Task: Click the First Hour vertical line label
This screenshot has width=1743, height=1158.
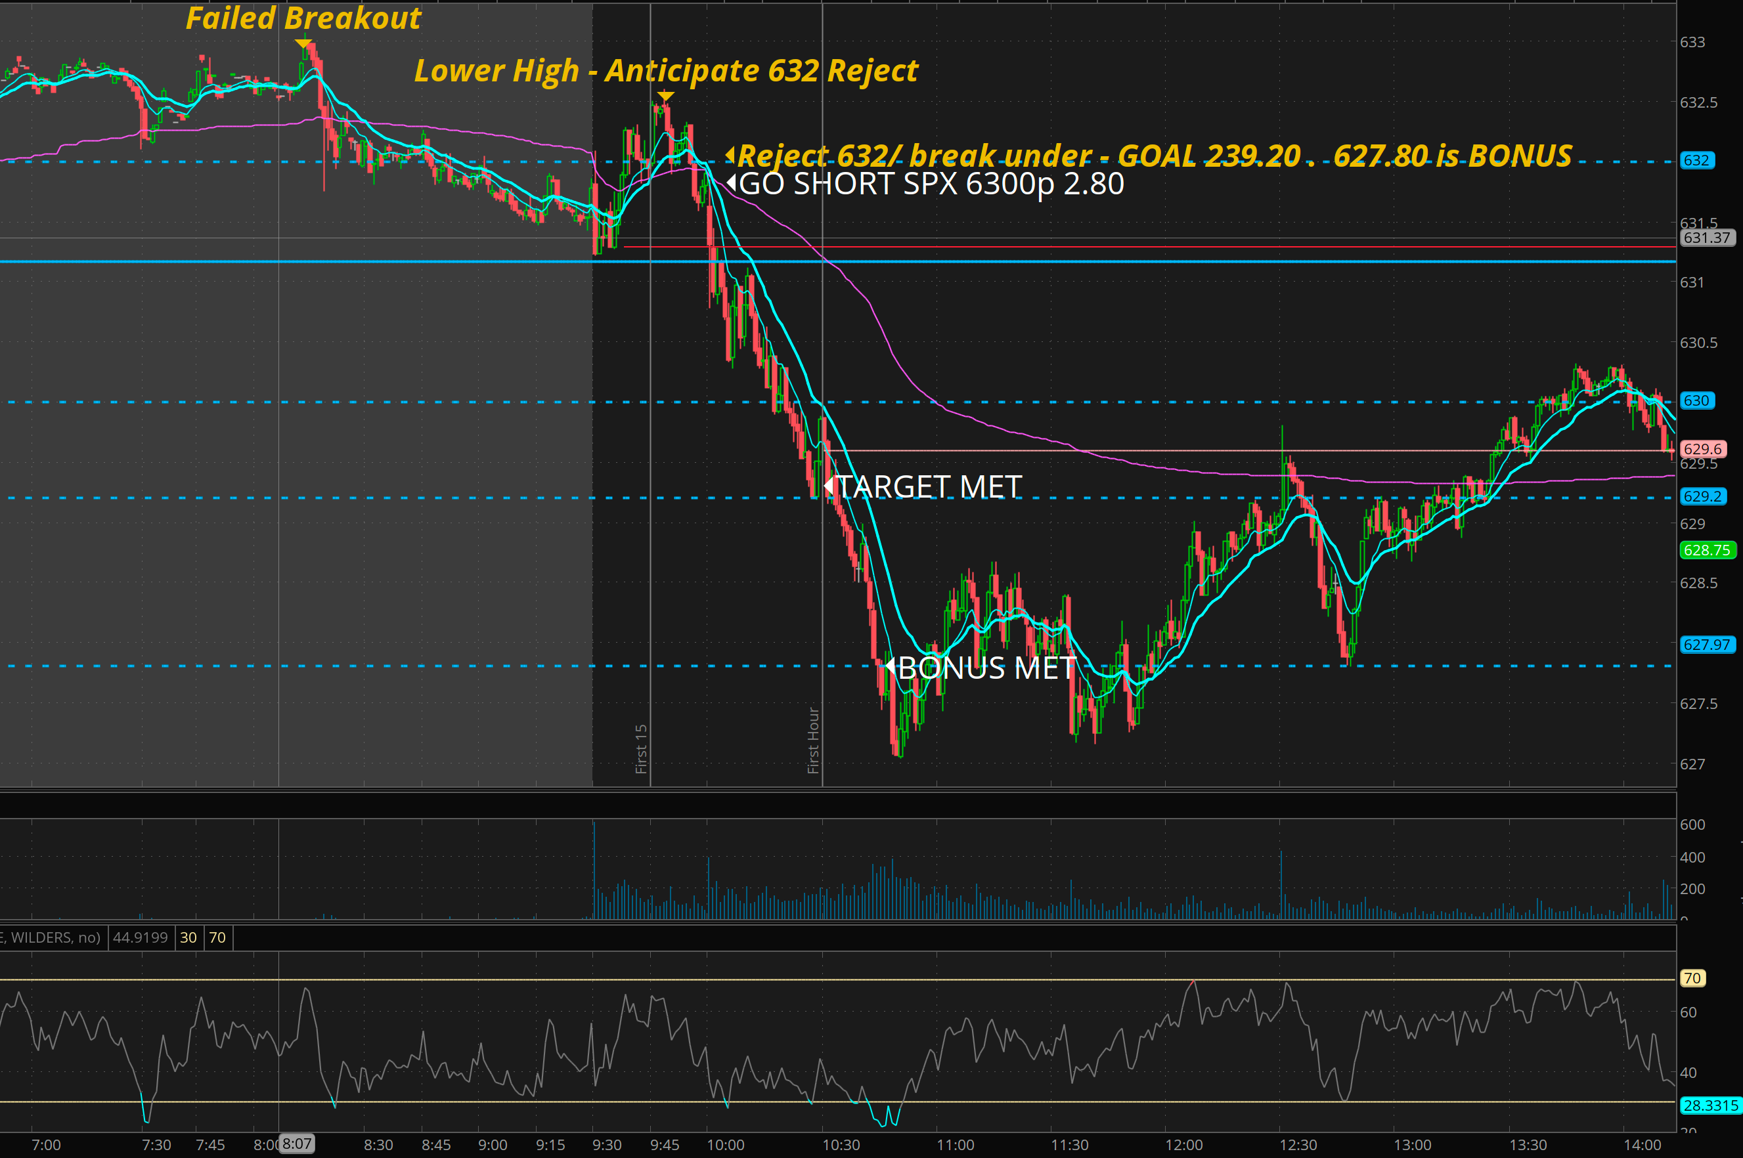Action: click(813, 740)
